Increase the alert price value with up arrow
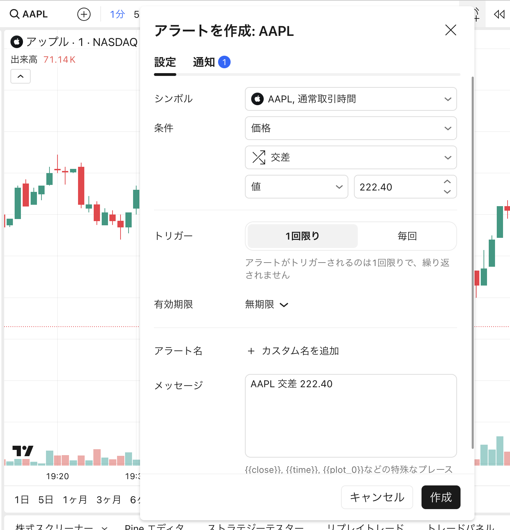 [447, 182]
